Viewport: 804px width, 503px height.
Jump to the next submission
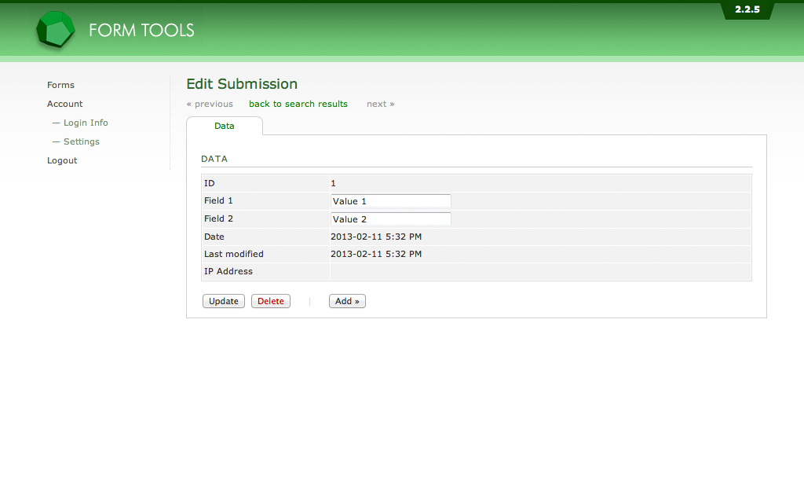click(380, 104)
